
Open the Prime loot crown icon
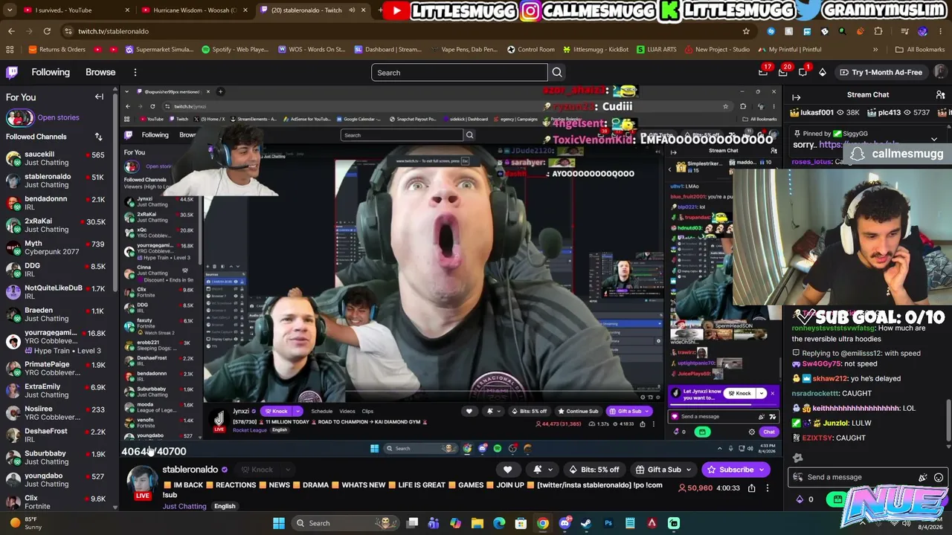click(x=763, y=72)
